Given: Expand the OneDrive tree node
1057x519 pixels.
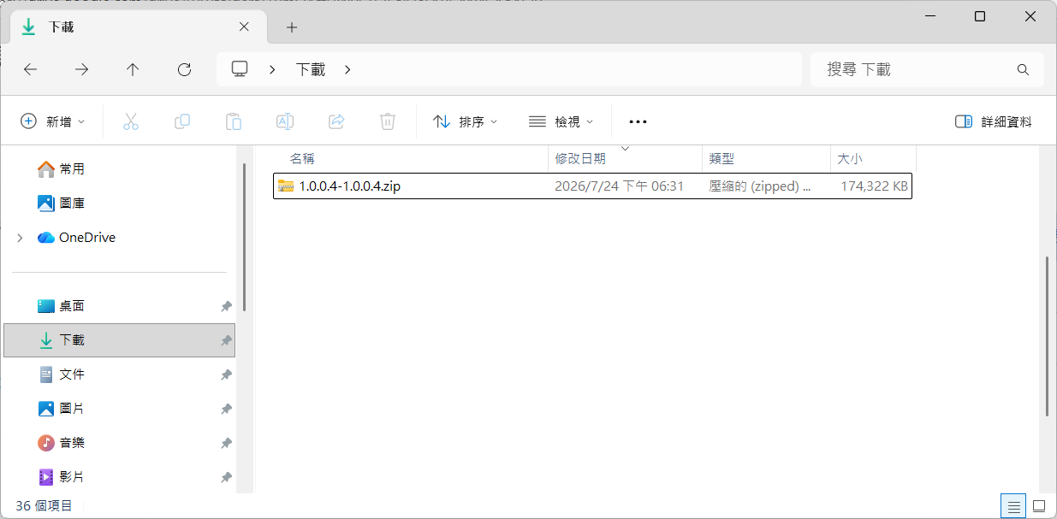Looking at the screenshot, I should (20, 238).
